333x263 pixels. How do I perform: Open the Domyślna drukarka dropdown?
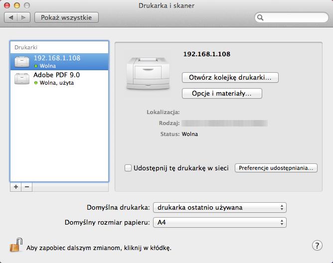coord(220,207)
